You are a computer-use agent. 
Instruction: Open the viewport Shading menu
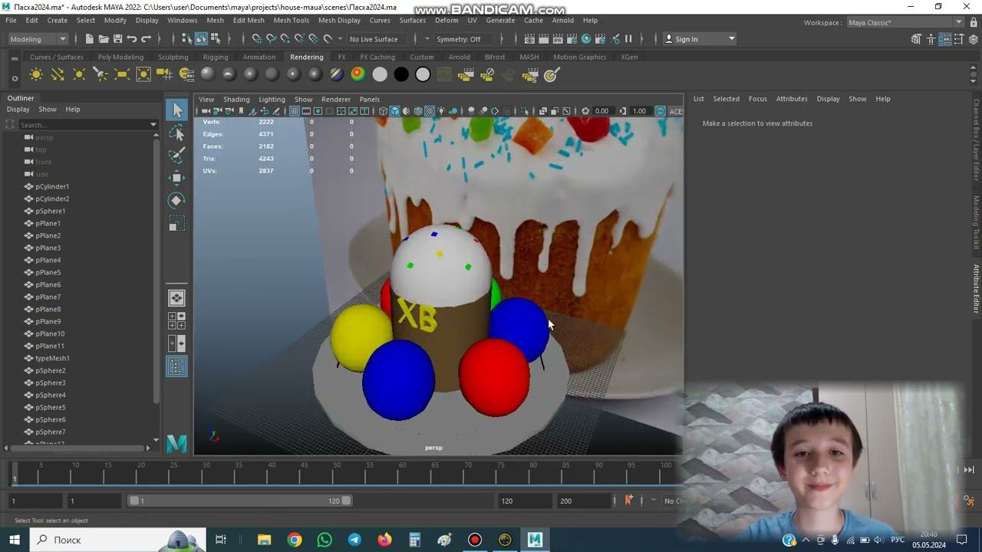click(236, 99)
